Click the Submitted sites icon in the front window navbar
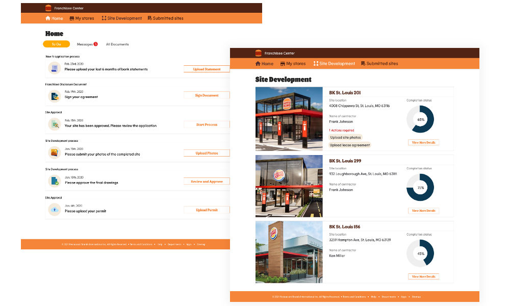Screen dimensions: 510x306 [x=363, y=64]
